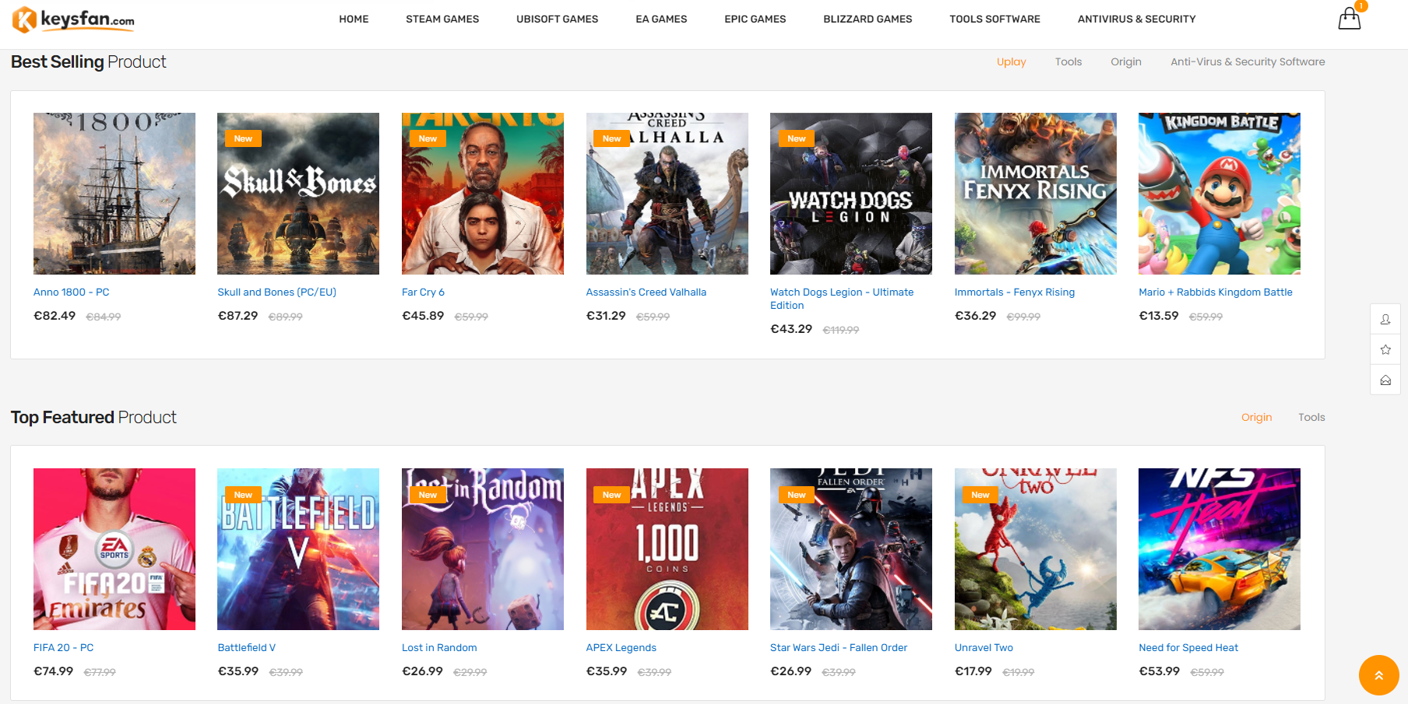This screenshot has width=1408, height=704.
Task: Click the 'APEX Legends' title link
Action: [621, 648]
